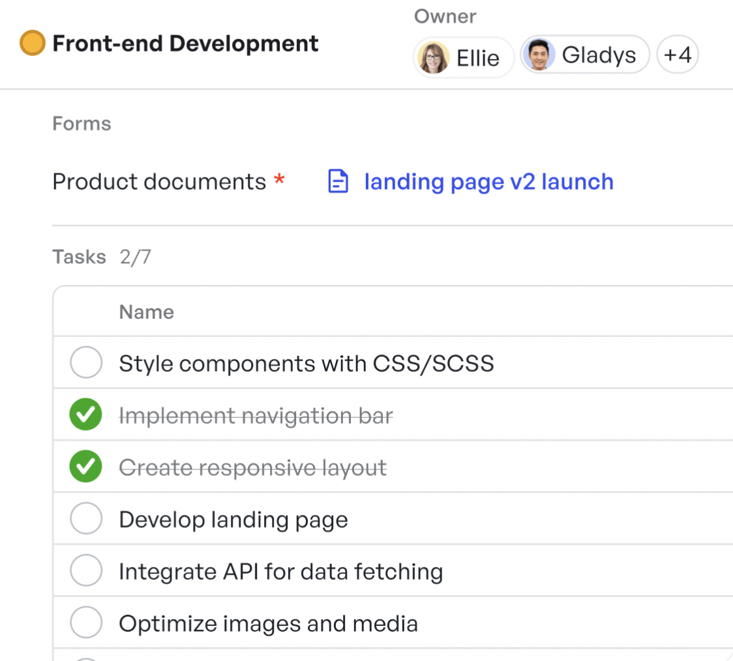The height and width of the screenshot is (661, 733).
Task: Open the landing page v2 launch document link
Action: pos(488,182)
